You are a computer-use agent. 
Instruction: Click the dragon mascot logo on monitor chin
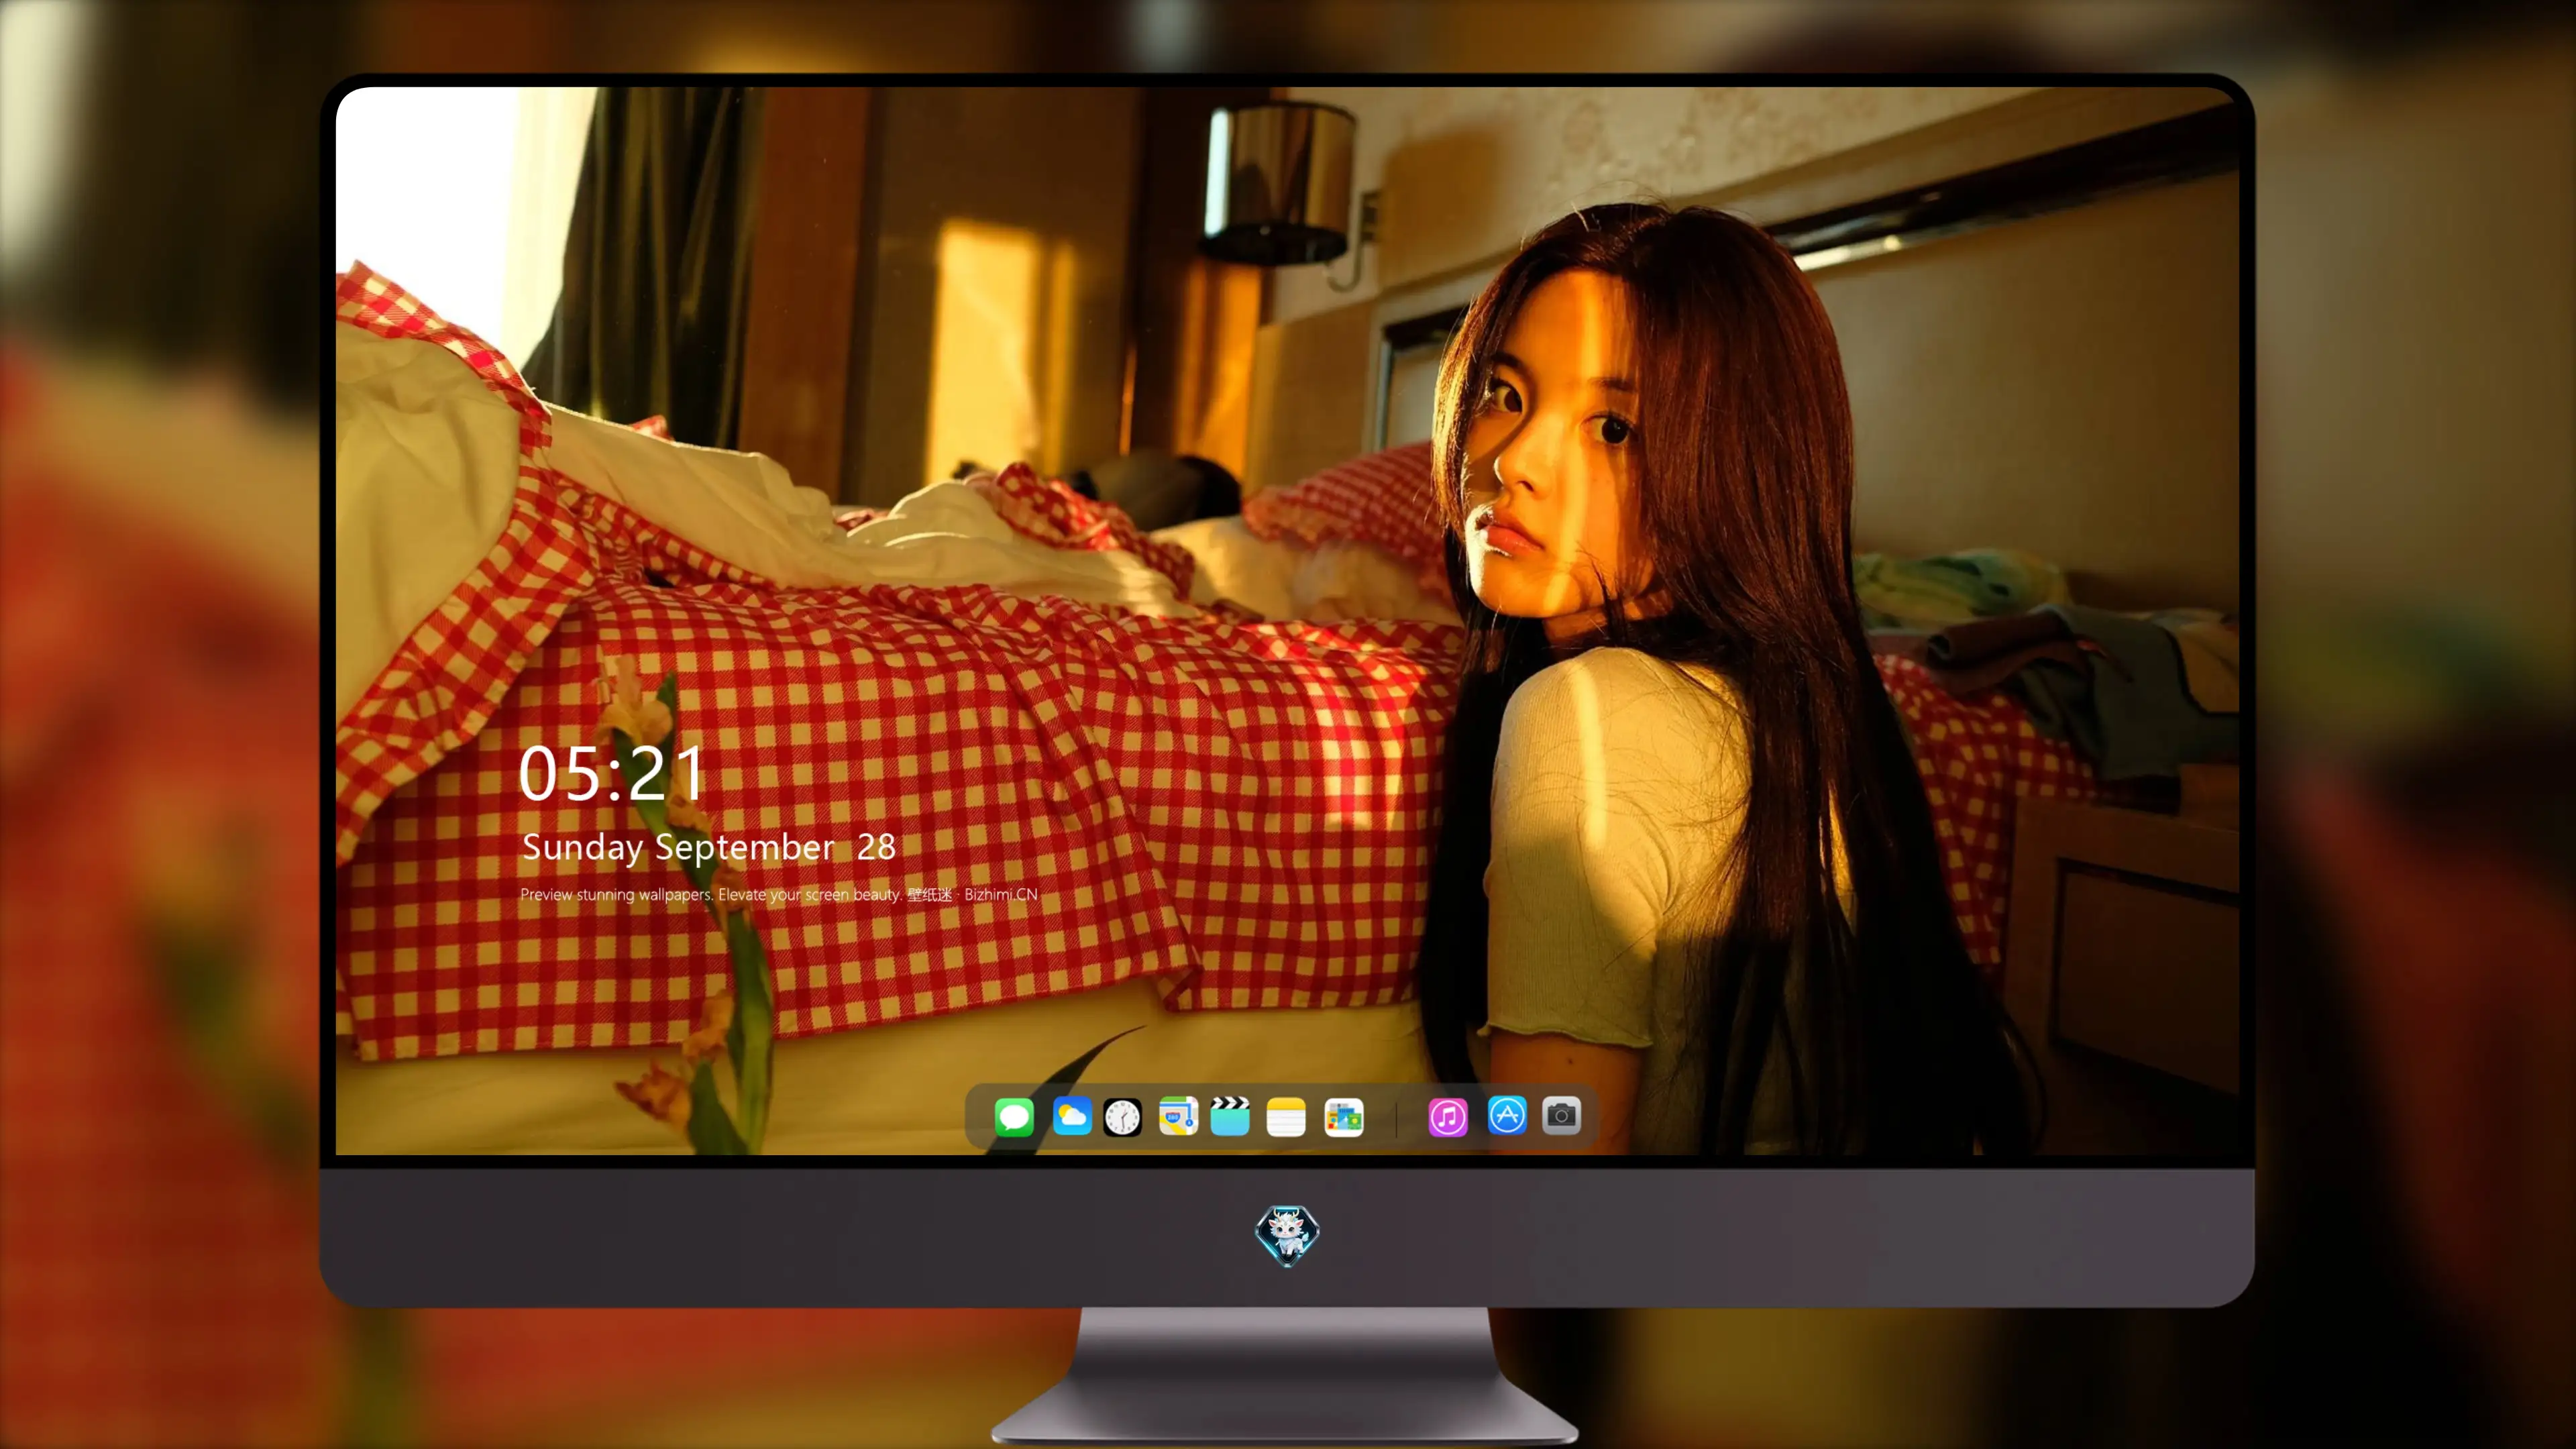click(x=1287, y=1235)
